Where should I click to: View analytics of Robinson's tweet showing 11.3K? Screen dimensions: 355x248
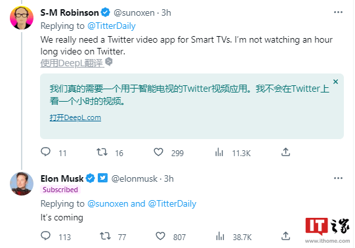point(219,152)
